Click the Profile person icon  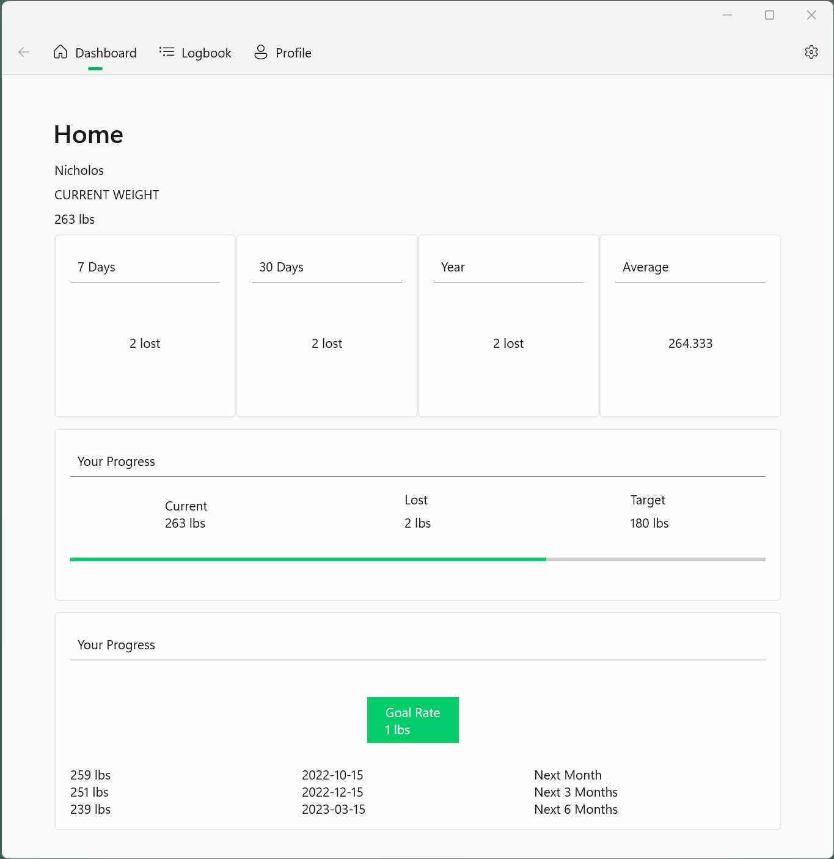261,52
